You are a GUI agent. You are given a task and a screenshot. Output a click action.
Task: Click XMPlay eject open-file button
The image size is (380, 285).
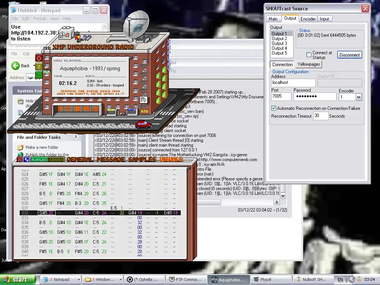point(95,109)
